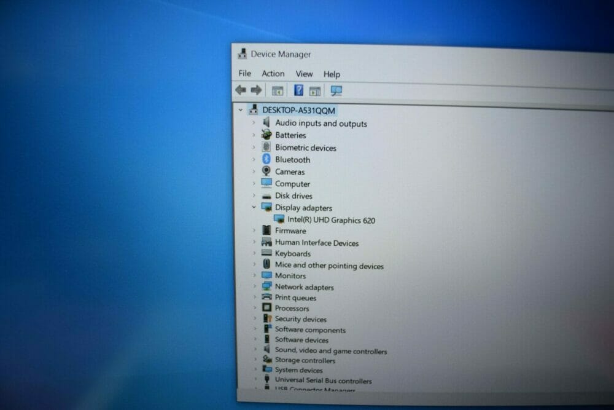The height and width of the screenshot is (410, 614).
Task: Click the Back arrow toolbar icon
Action: click(x=241, y=90)
